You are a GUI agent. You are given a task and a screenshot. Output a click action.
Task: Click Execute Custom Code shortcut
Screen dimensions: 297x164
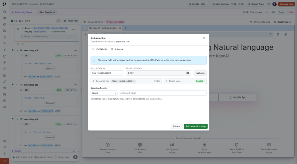pos(108,148)
